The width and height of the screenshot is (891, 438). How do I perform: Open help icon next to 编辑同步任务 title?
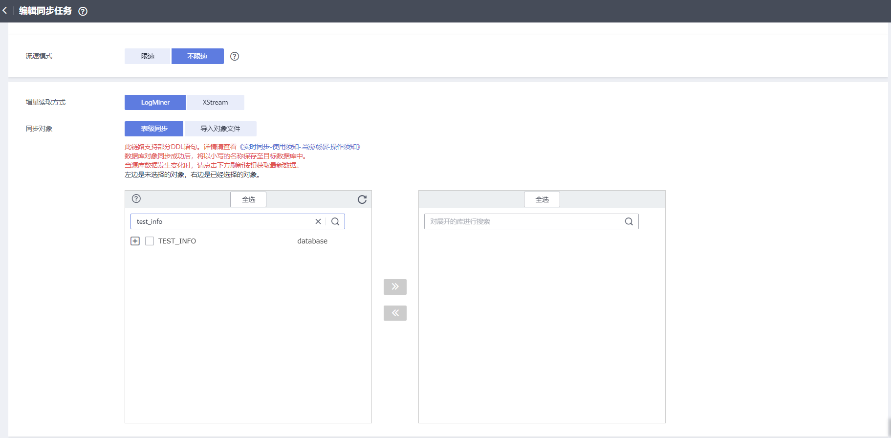coord(83,11)
